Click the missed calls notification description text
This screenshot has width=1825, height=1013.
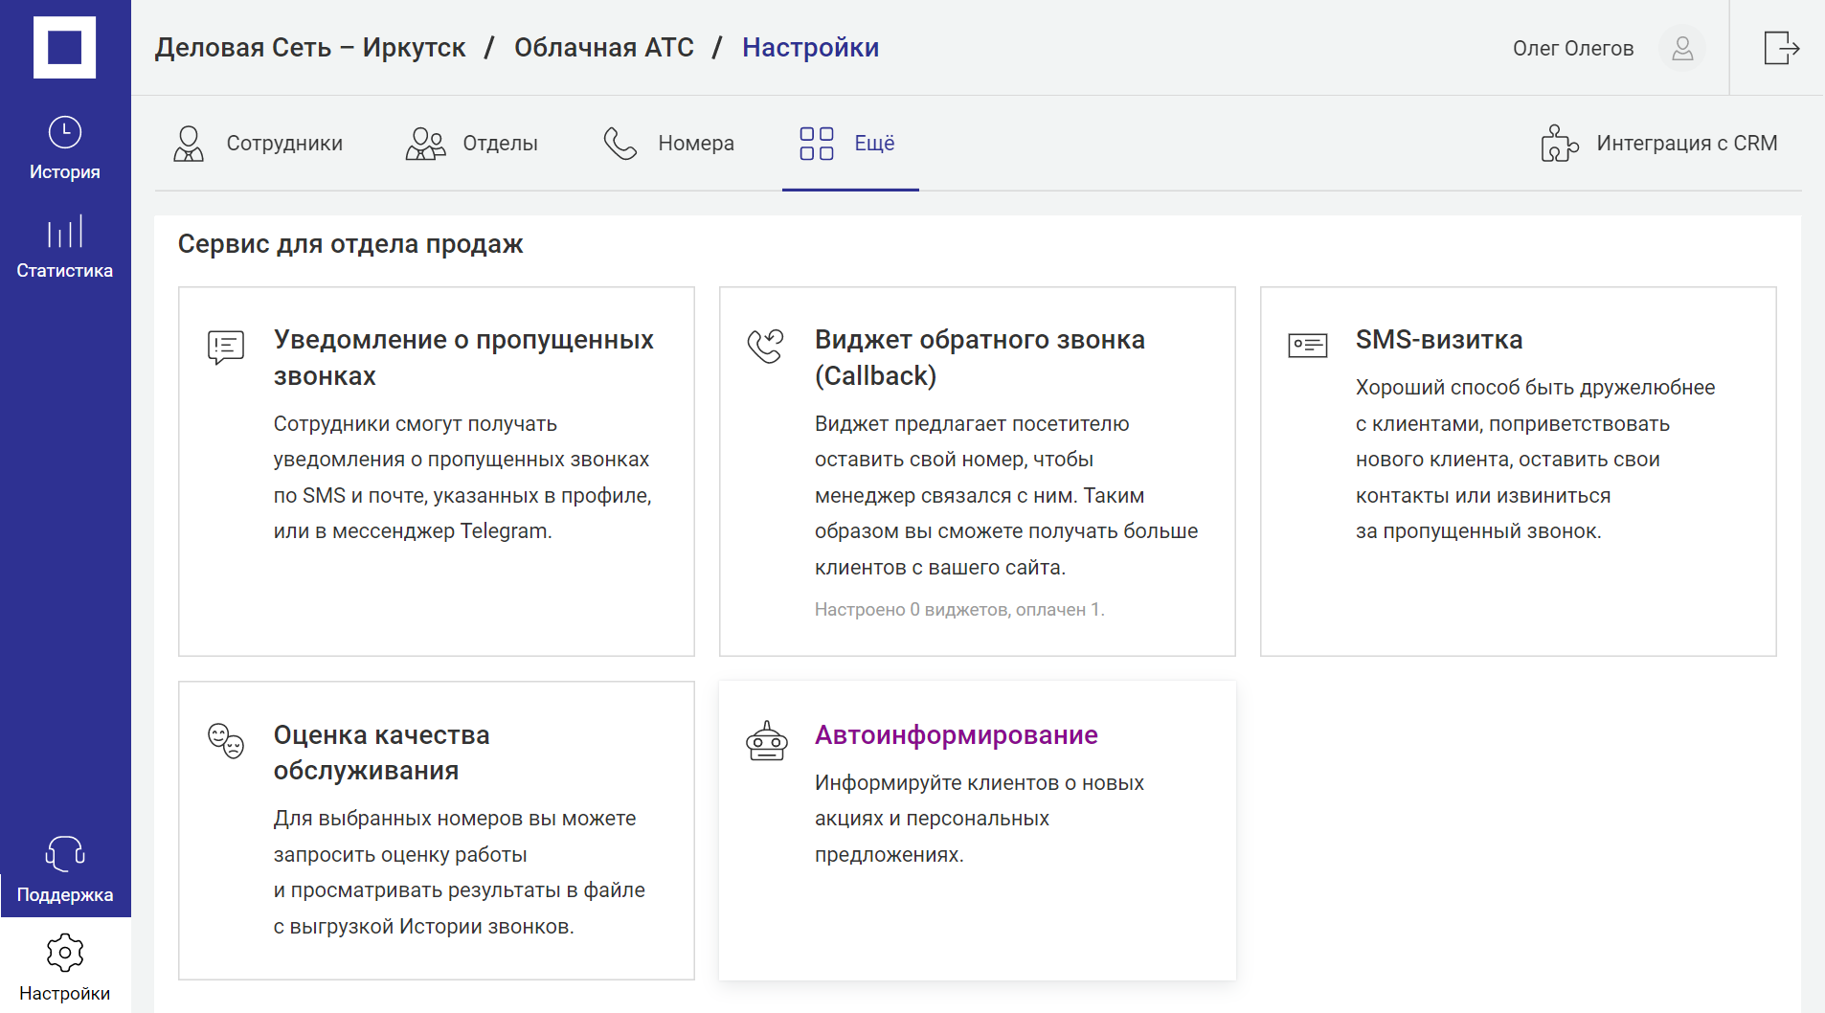point(462,478)
